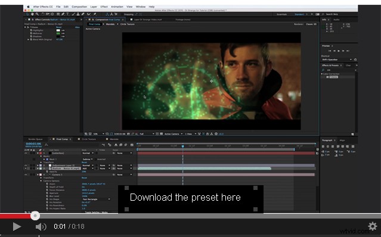The width and height of the screenshot is (381, 237).
Task: Click the Play button in Preview panel
Action: [339, 51]
